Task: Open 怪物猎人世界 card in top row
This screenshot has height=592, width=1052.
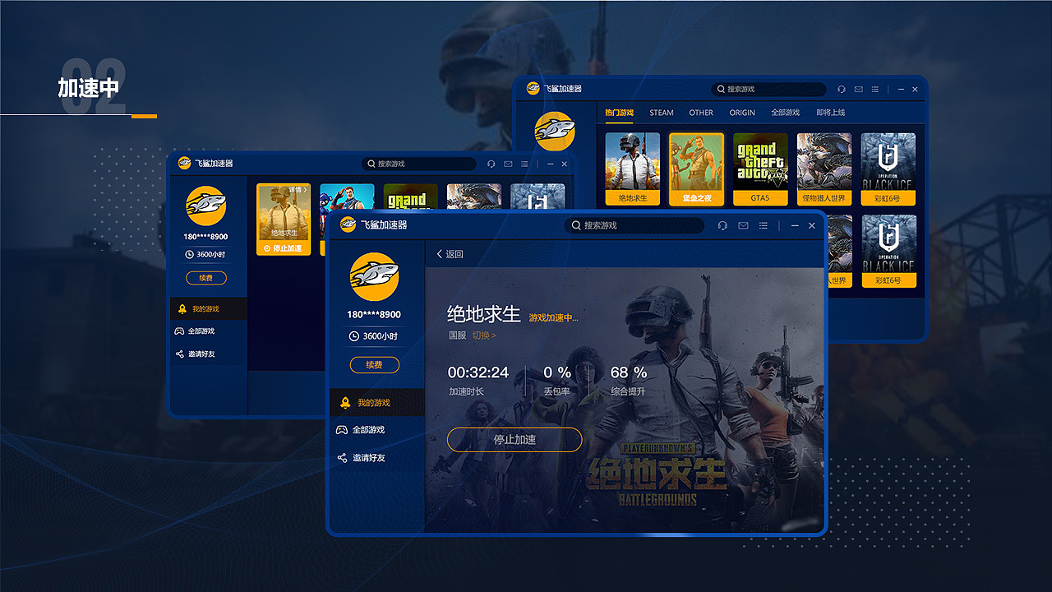Action: pos(824,169)
